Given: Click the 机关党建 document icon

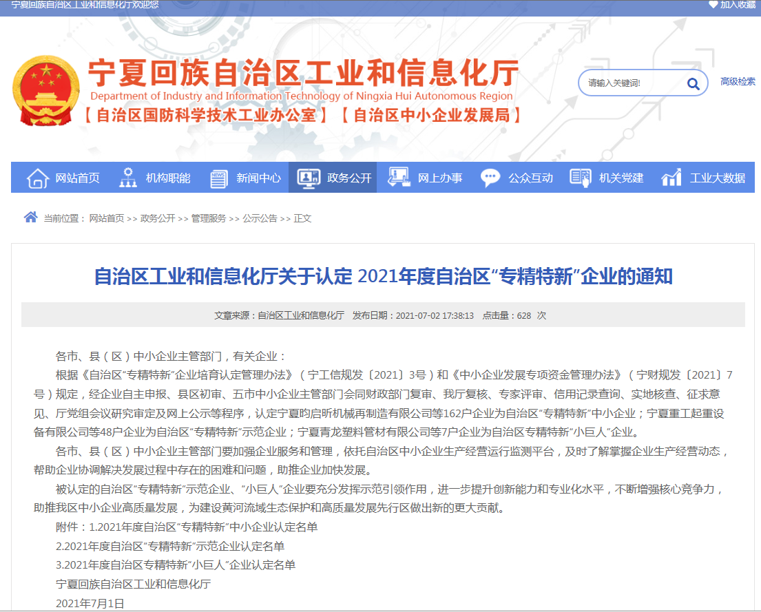Looking at the screenshot, I should click(x=581, y=178).
